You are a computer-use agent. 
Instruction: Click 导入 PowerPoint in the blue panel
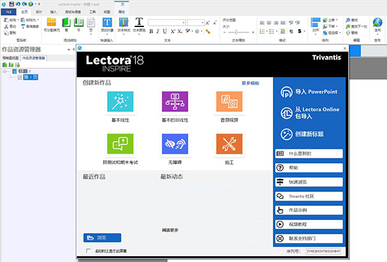tap(309, 92)
